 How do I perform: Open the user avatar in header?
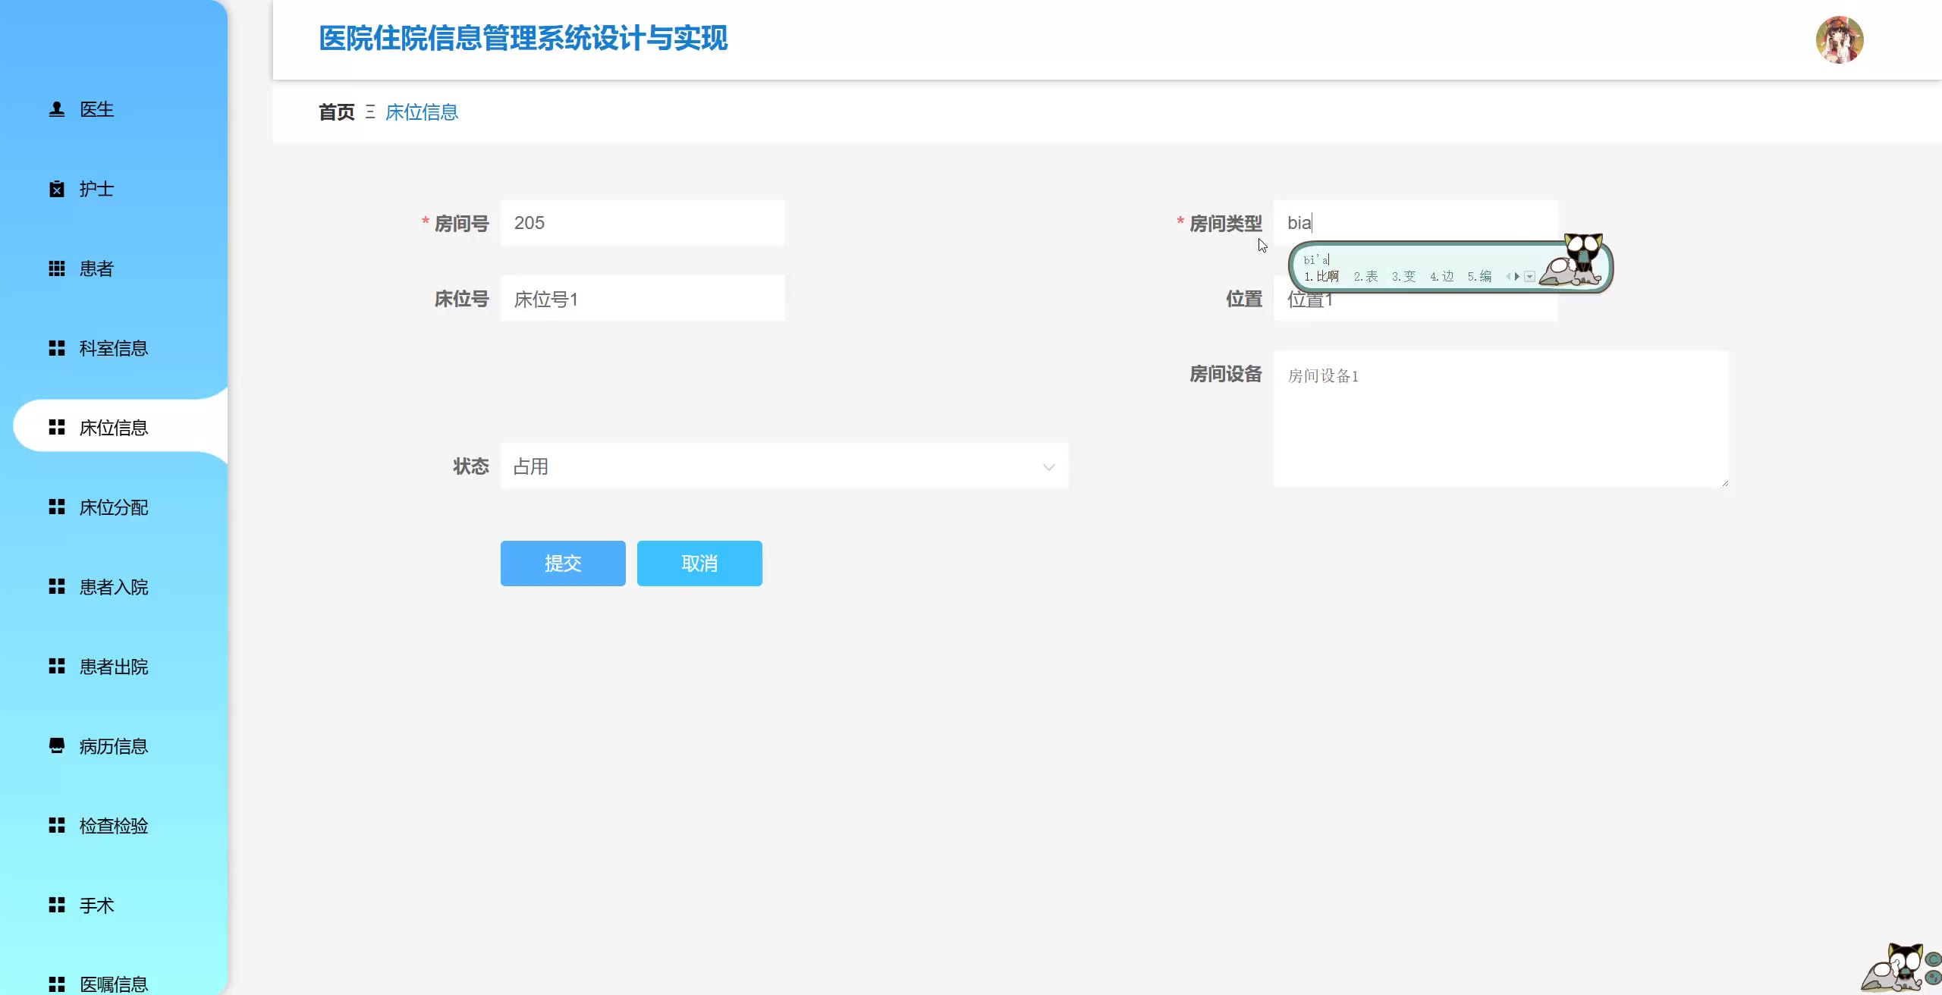(x=1839, y=39)
